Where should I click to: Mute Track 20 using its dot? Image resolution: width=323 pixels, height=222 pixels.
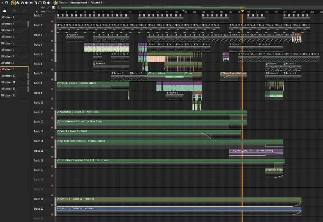coord(52,205)
